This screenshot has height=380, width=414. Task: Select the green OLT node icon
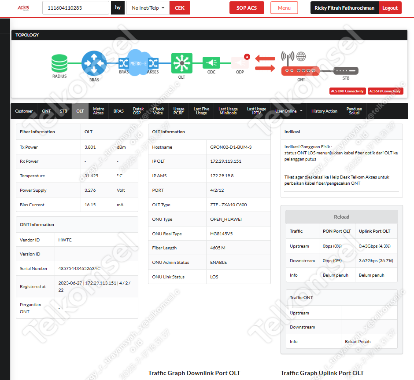tap(181, 63)
